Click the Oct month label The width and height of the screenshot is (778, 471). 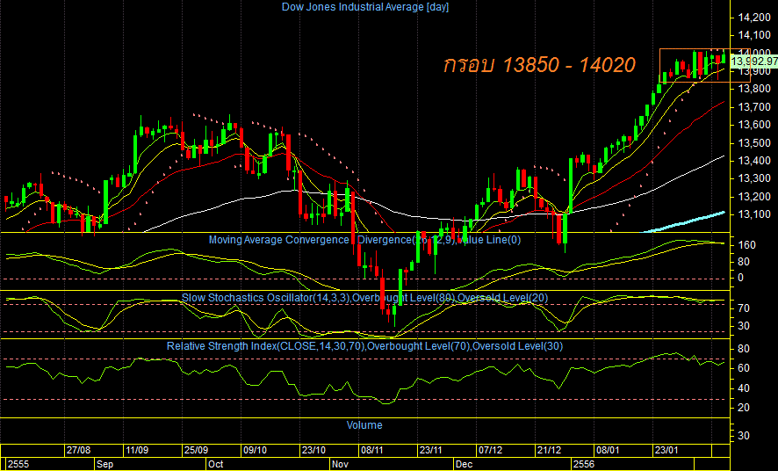pos(216,464)
